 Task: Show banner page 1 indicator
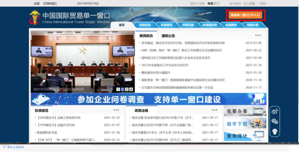pos(258,102)
